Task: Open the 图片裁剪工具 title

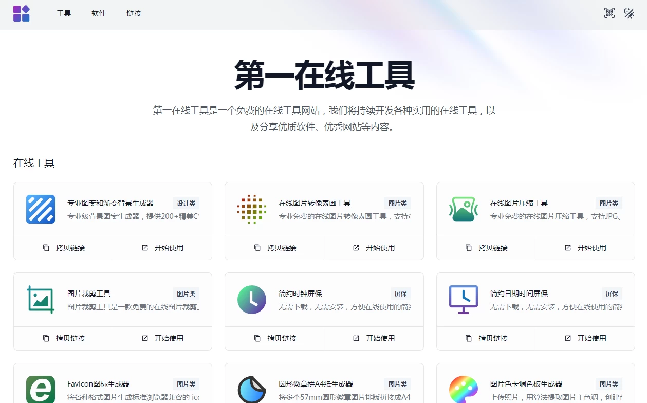Action: coord(89,294)
